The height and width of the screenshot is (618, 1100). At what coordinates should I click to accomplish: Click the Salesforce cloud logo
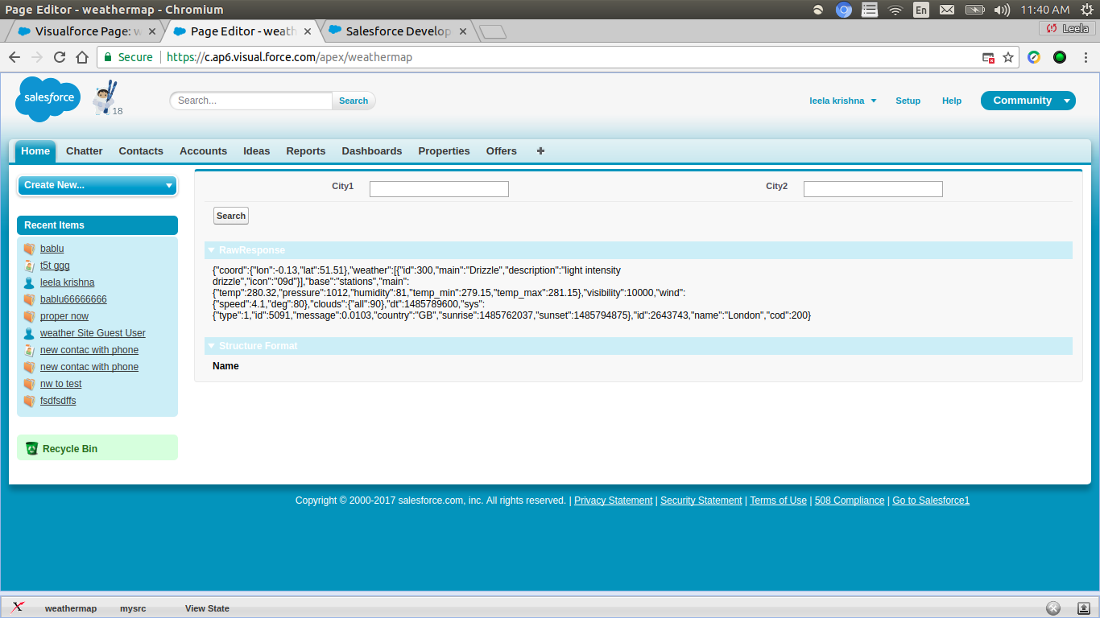48,99
